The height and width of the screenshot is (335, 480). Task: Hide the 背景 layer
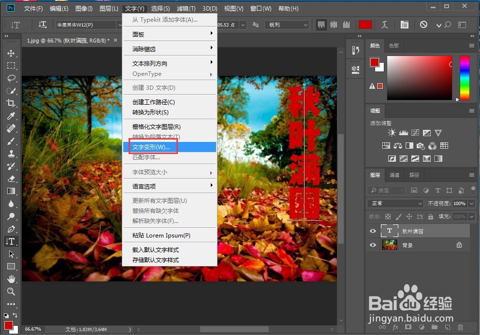coord(372,245)
